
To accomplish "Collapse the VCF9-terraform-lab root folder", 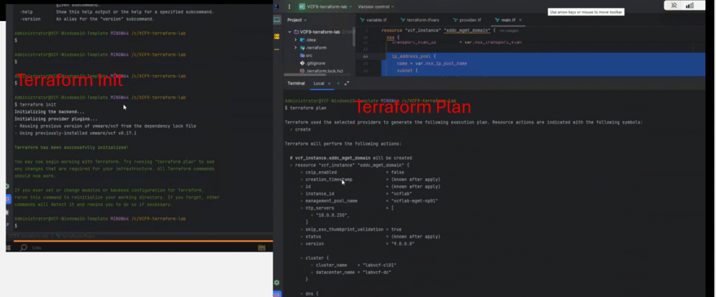I will [x=289, y=32].
